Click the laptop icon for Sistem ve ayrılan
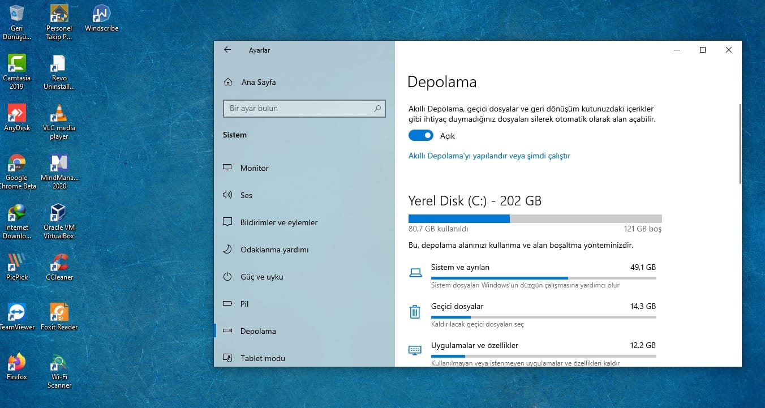 click(415, 273)
